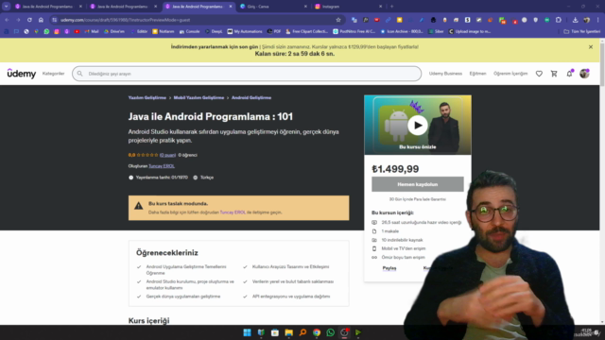
Task: Open the Android Geliştirme breadcrumb
Action: coord(251,98)
